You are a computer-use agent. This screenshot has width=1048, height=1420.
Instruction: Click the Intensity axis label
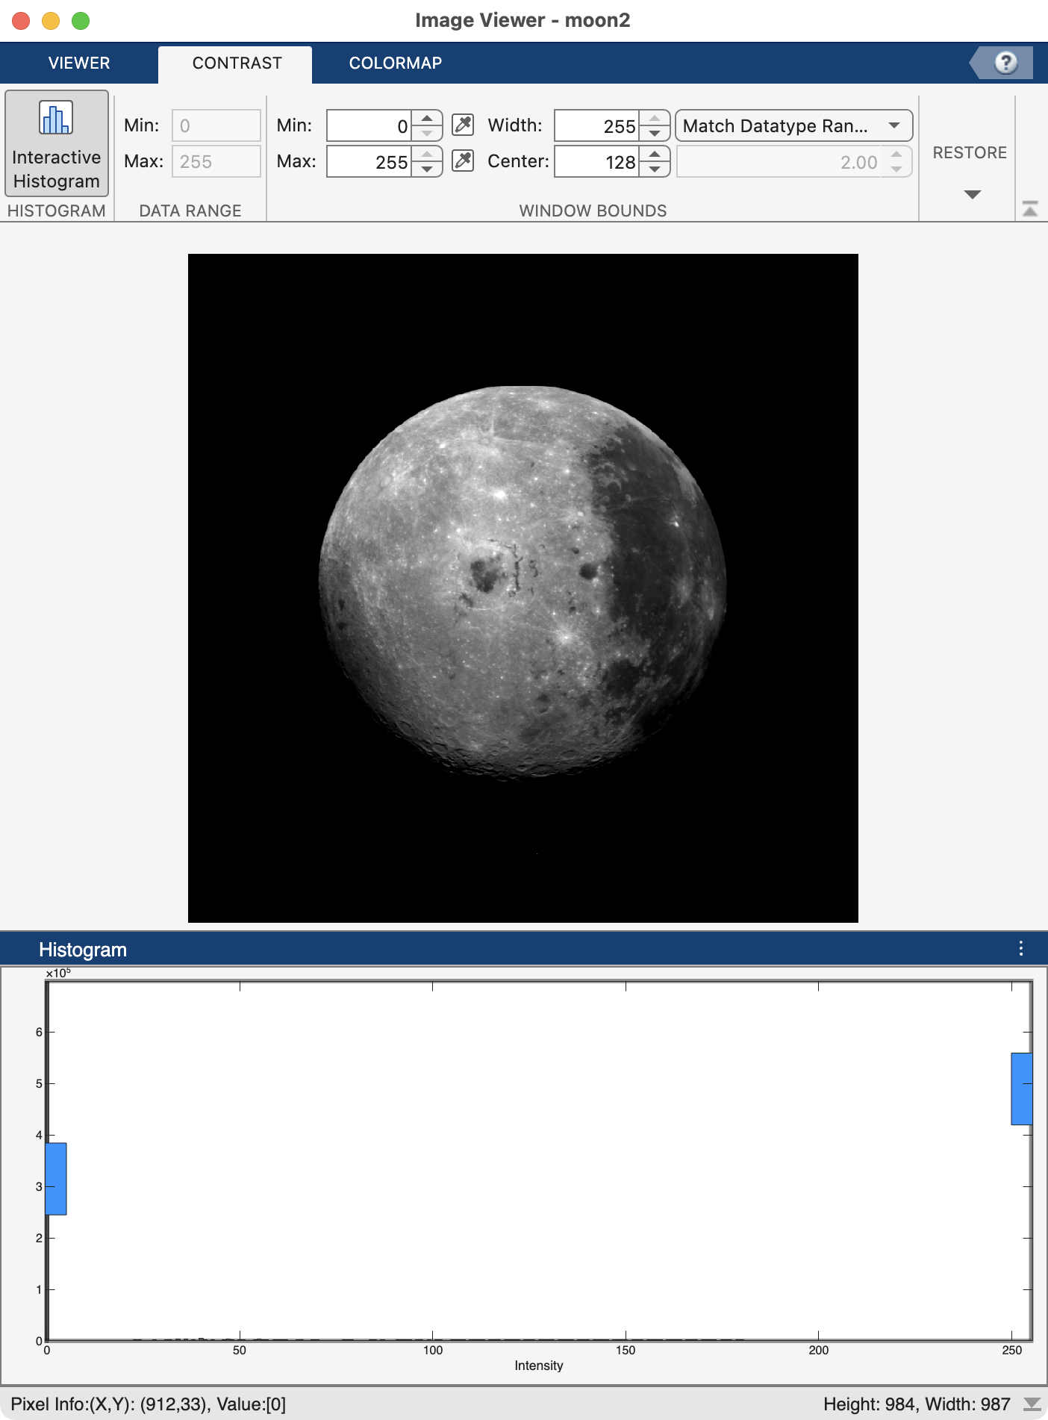[x=539, y=1365]
